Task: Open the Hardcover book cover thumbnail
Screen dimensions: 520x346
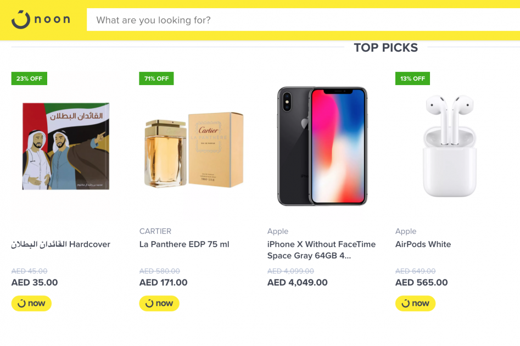Action: click(x=66, y=146)
